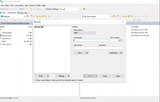Click the left panel directory tree icon
This screenshot has width=160, height=102.
(49, 16)
